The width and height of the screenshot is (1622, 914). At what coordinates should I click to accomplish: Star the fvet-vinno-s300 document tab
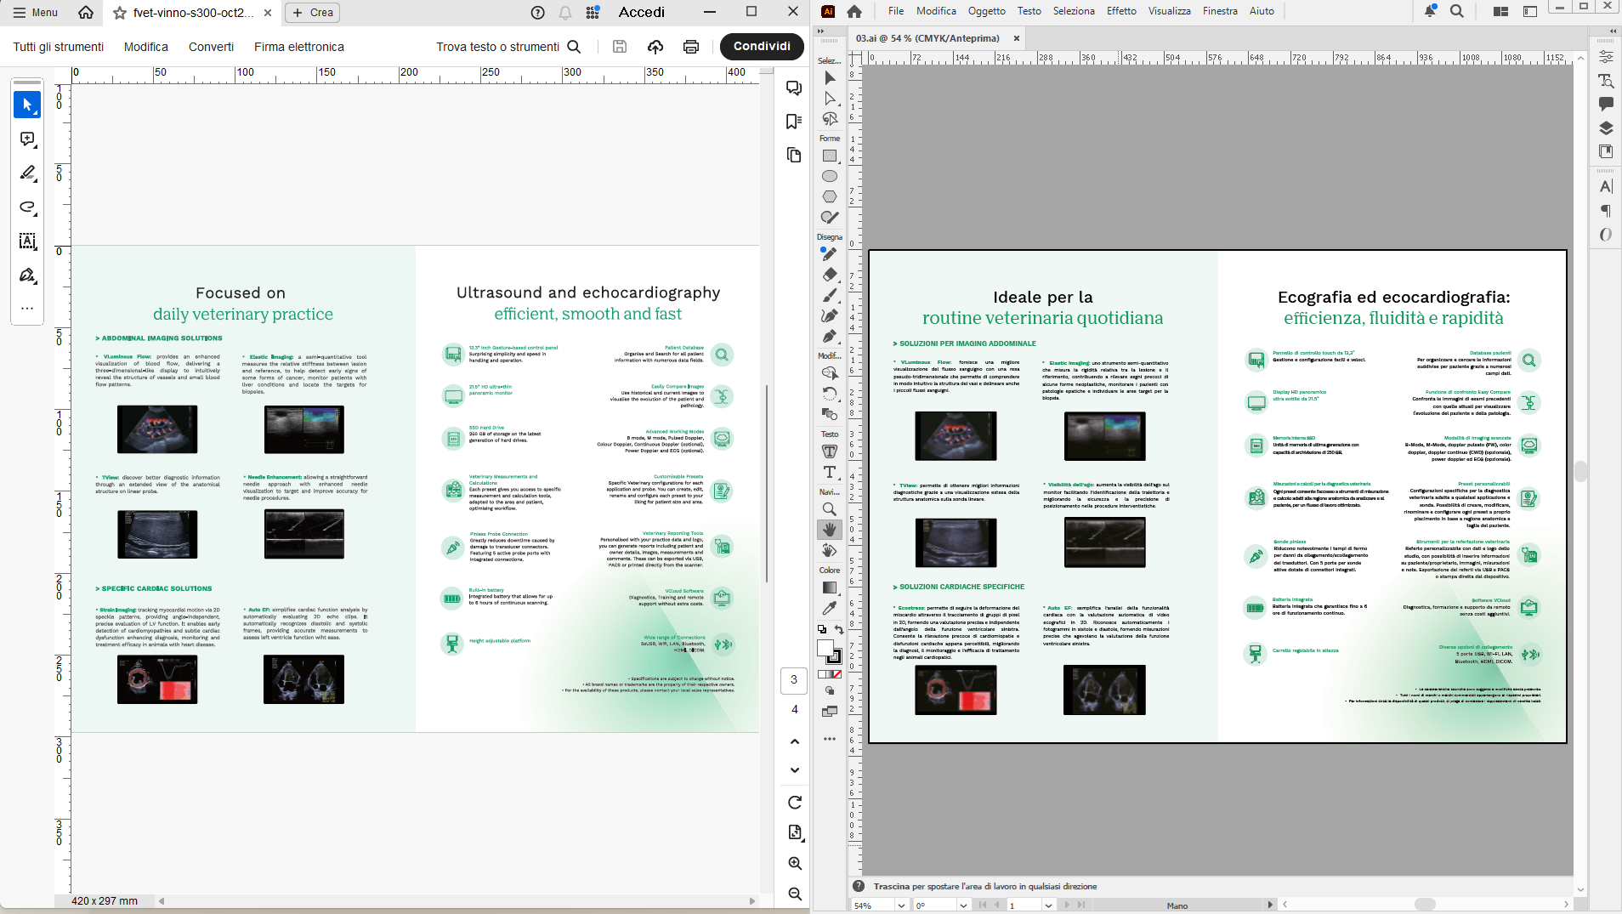tap(120, 13)
